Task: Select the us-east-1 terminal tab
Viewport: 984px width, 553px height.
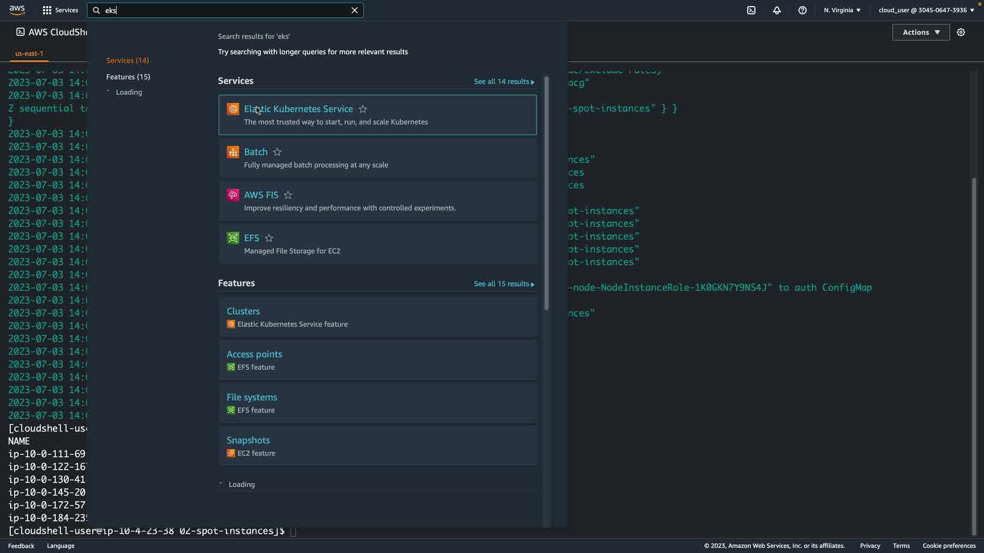Action: (29, 53)
